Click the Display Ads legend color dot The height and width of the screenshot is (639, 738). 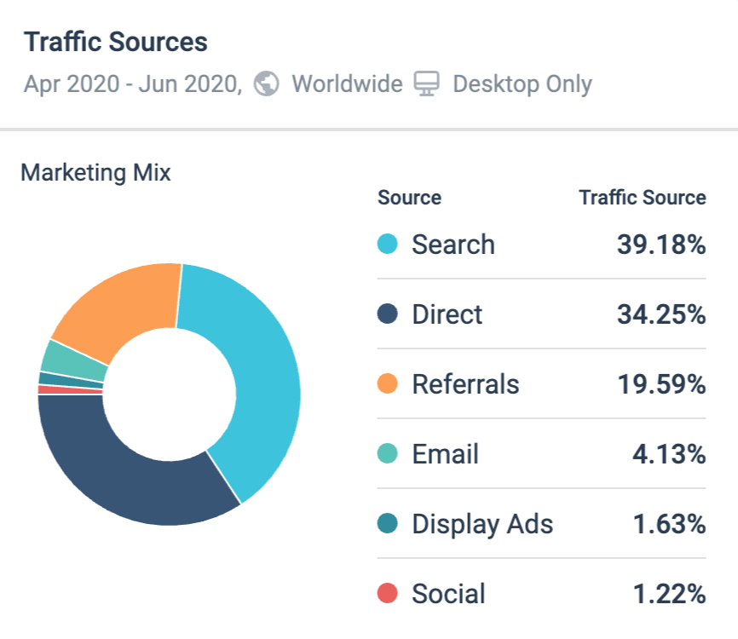(x=388, y=523)
